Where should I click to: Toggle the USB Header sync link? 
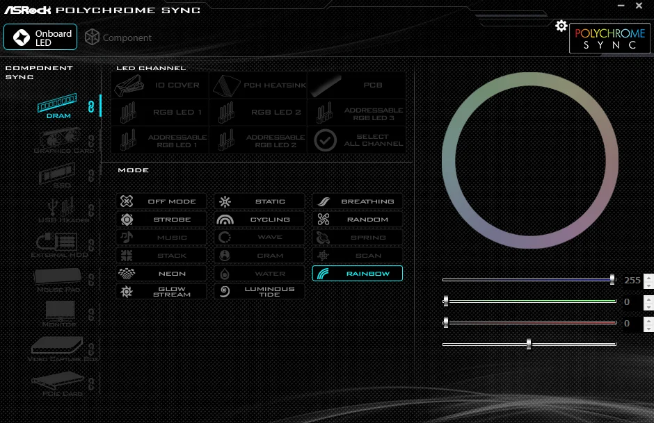[x=91, y=210]
